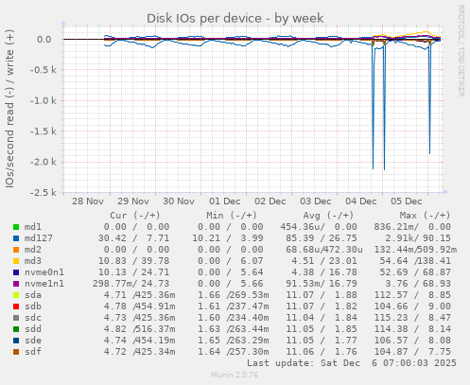Click the '-2.0 k' y-axis label
470x385 pixels.
coord(43,163)
